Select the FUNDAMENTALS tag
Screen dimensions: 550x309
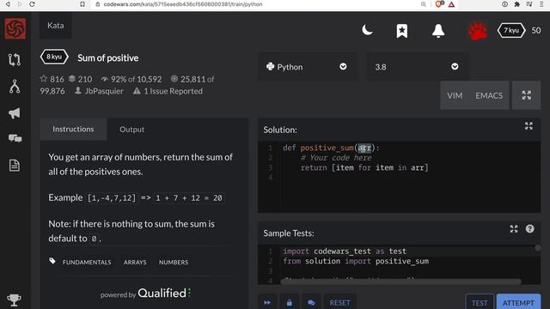(x=87, y=262)
